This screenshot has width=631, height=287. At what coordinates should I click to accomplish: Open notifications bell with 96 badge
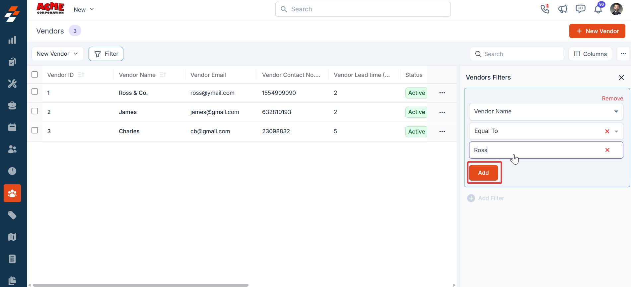tap(598, 9)
